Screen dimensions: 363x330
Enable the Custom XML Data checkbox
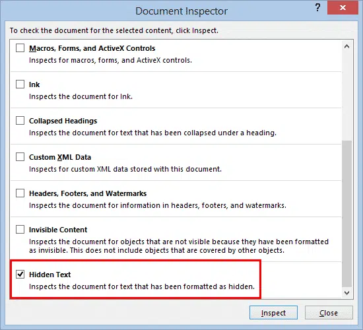coord(20,157)
